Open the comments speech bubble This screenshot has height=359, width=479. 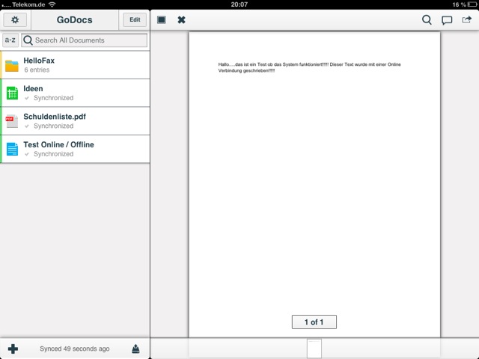(447, 20)
